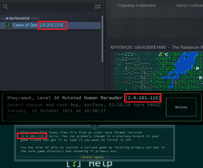The height and width of the screenshot is (168, 203).
Task: Click the library search magnifier icon
Action: tap(5, 7)
